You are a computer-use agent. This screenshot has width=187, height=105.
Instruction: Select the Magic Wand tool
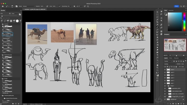pos(157,20)
